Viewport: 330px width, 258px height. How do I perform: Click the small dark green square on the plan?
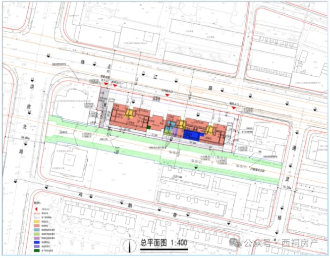[148, 128]
